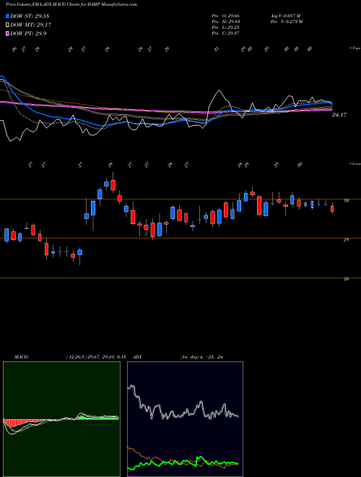Click the 'ADX' panel heading

pyautogui.click(x=138, y=357)
